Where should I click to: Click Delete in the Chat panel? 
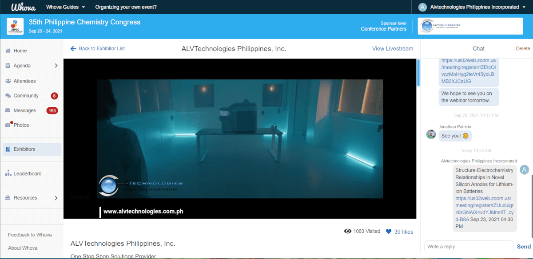tap(523, 49)
